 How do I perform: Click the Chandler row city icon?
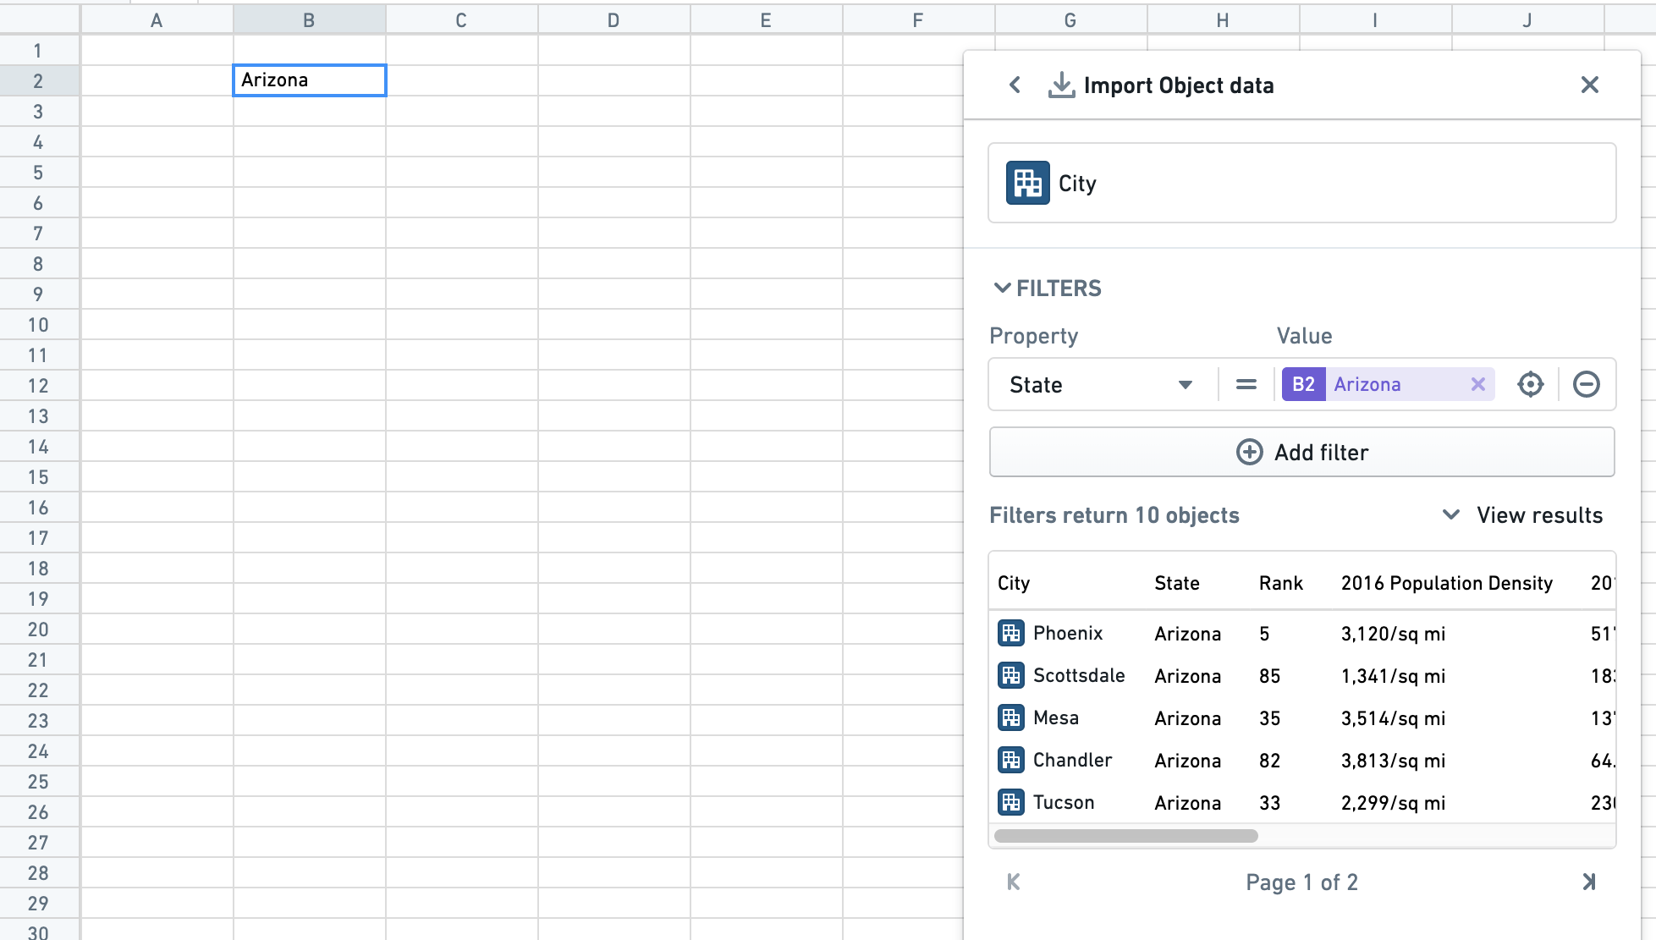click(1010, 760)
